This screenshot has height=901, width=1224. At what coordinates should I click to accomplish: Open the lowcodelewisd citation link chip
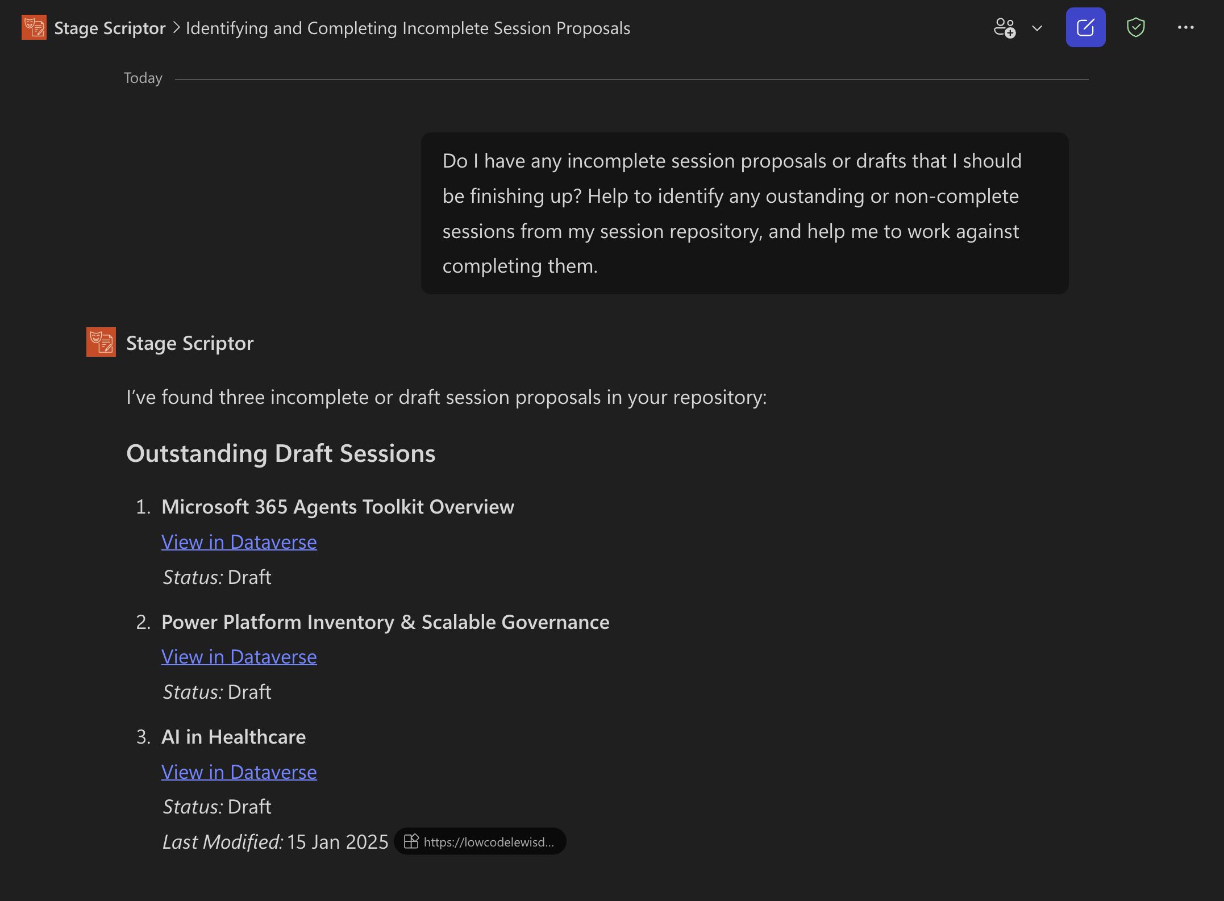(488, 842)
